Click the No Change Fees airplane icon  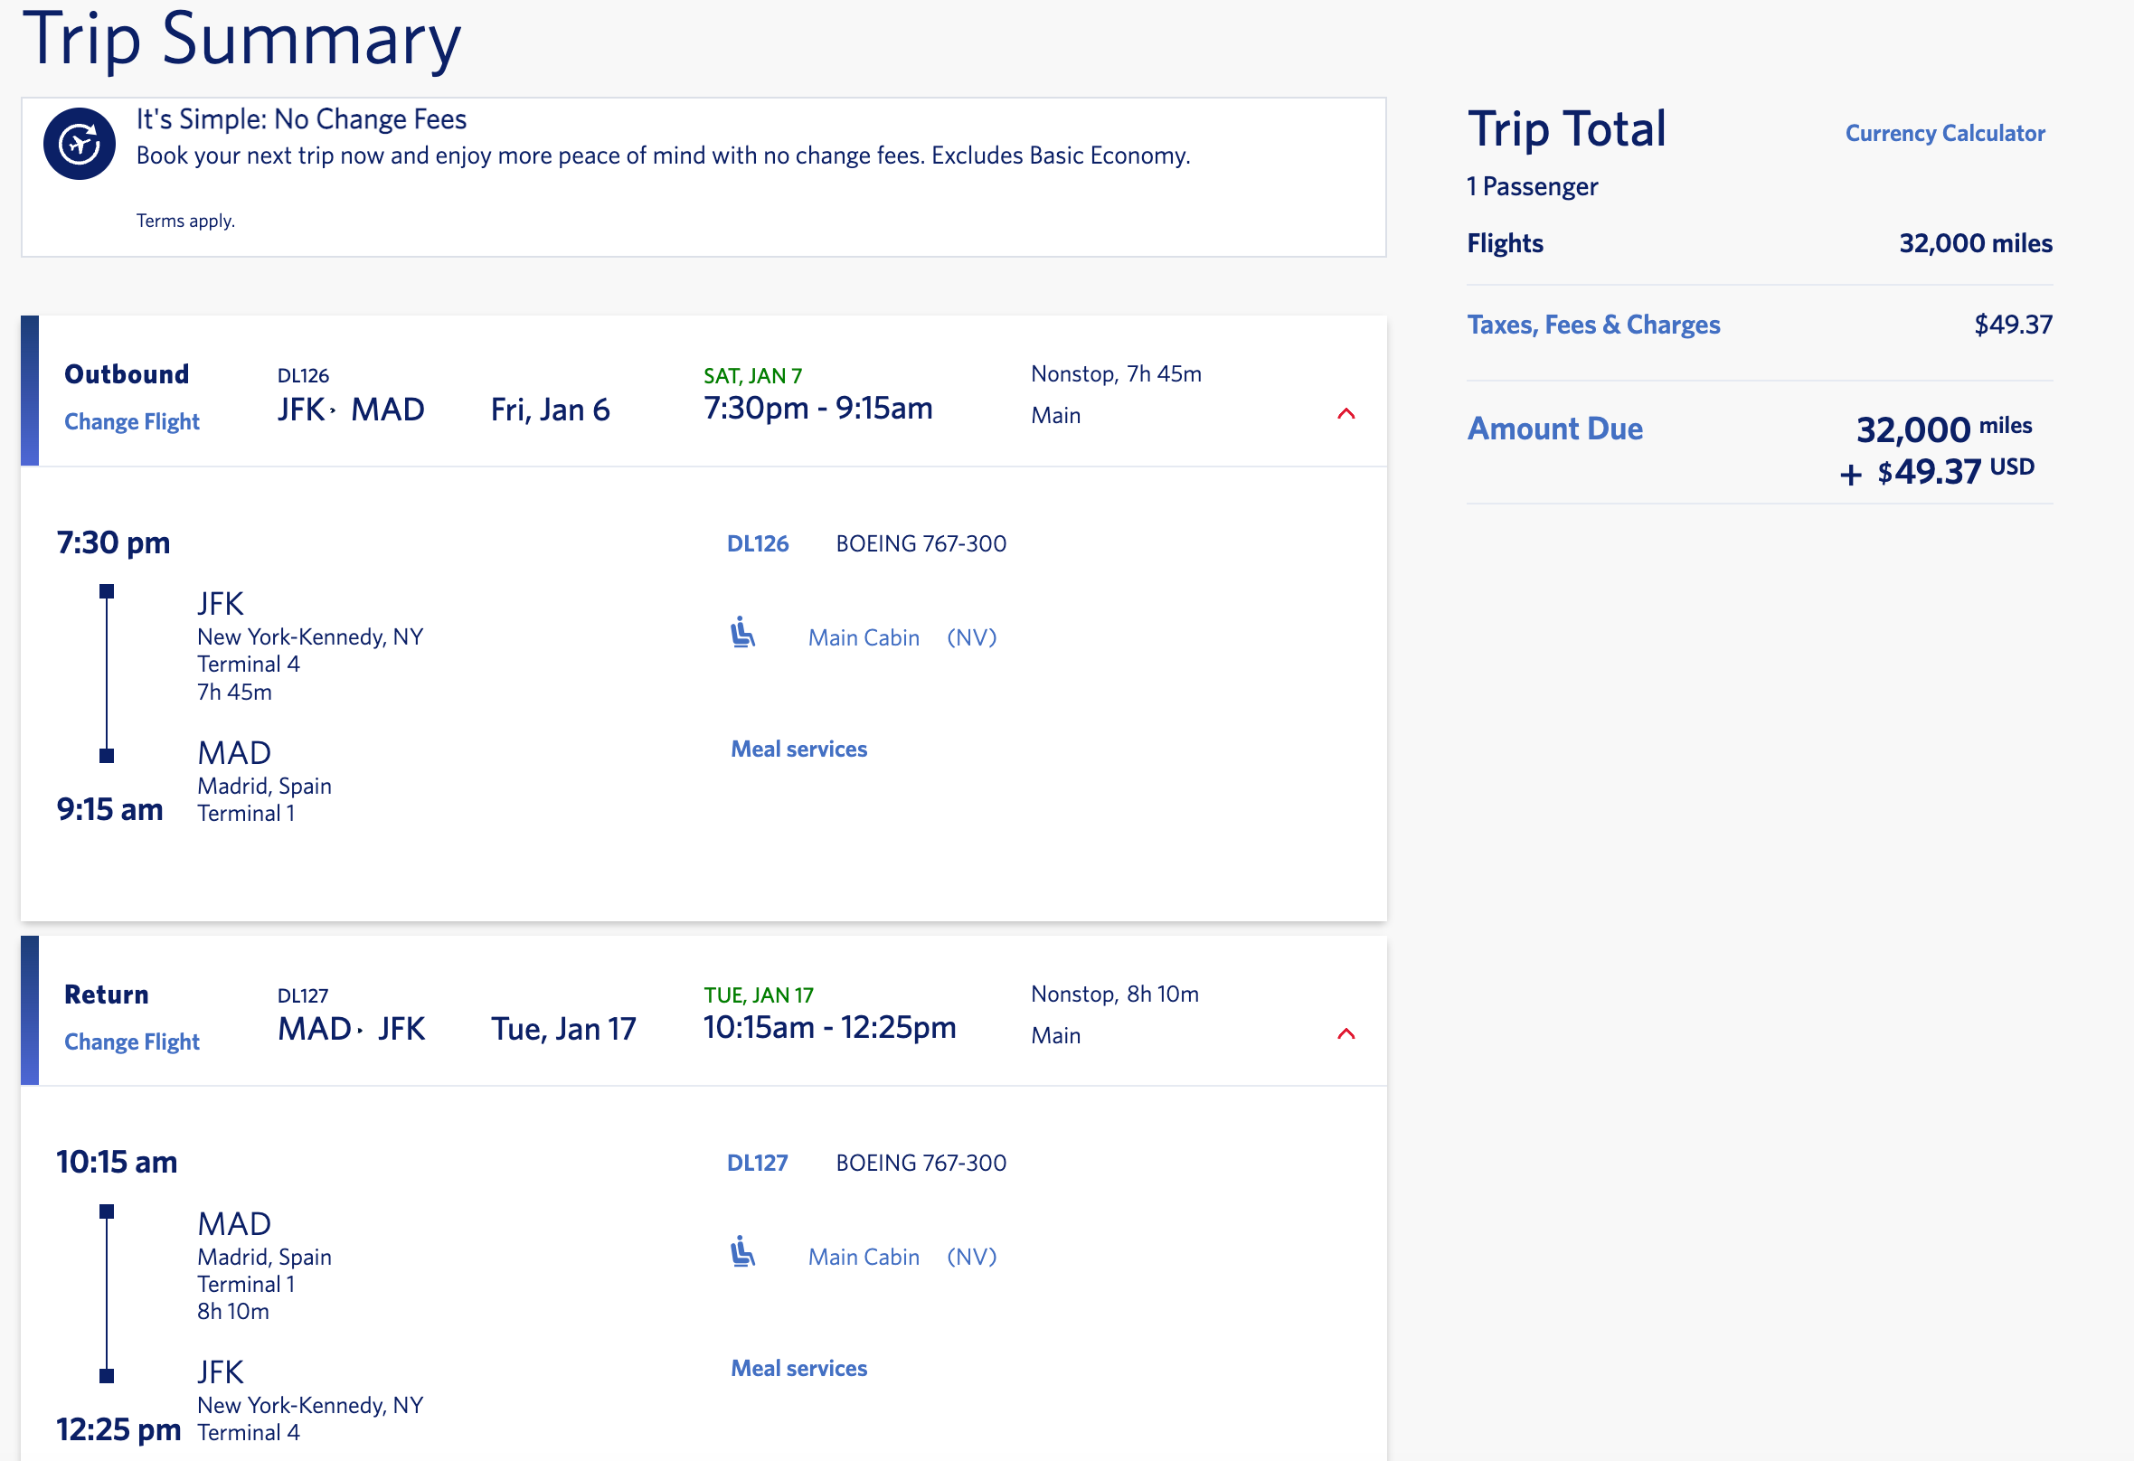tap(79, 144)
